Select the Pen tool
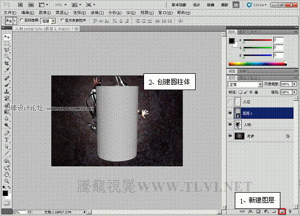This screenshot has width=300, height=216. [7, 133]
